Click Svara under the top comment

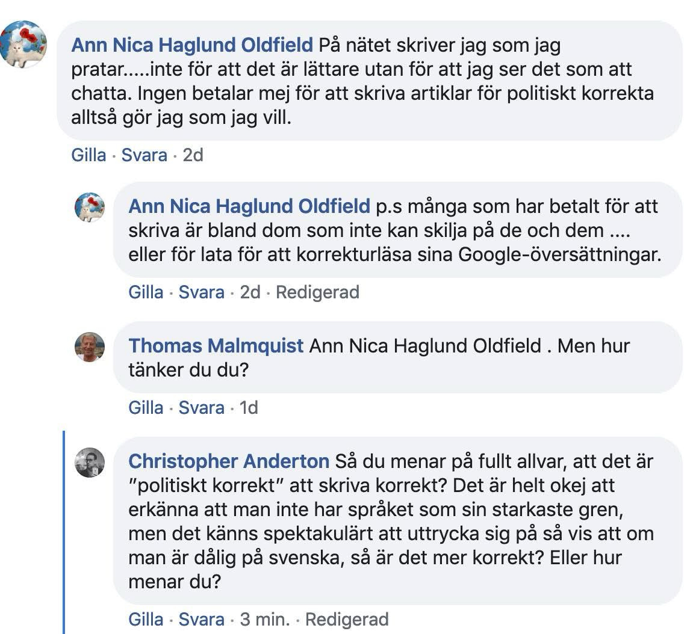point(144,155)
